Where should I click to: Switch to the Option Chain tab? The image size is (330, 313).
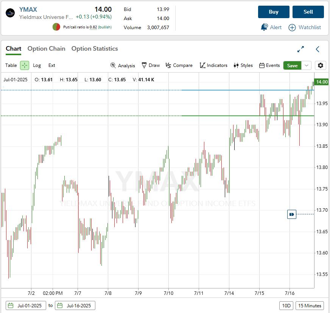(x=46, y=48)
